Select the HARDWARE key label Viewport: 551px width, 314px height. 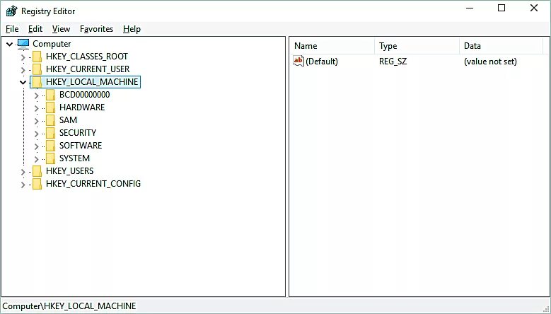(x=82, y=107)
